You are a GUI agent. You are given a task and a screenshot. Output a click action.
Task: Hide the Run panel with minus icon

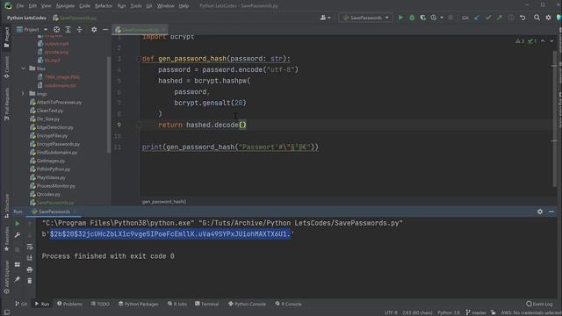coord(551,212)
